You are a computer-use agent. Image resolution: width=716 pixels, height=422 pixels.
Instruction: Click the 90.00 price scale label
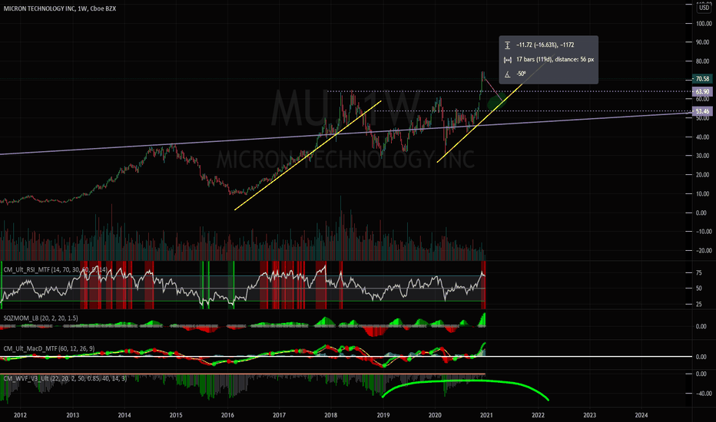[x=702, y=42]
